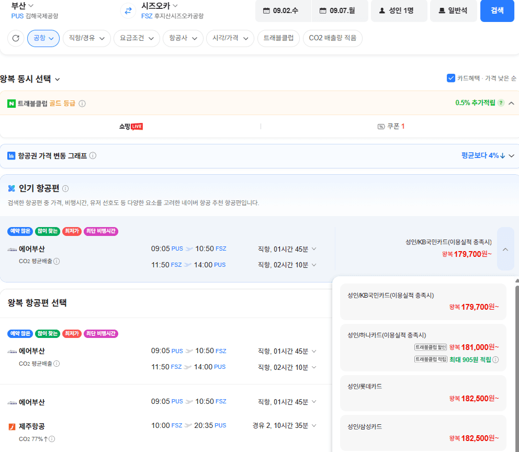Click 왕복 항공편 선택 heading

pyautogui.click(x=37, y=303)
